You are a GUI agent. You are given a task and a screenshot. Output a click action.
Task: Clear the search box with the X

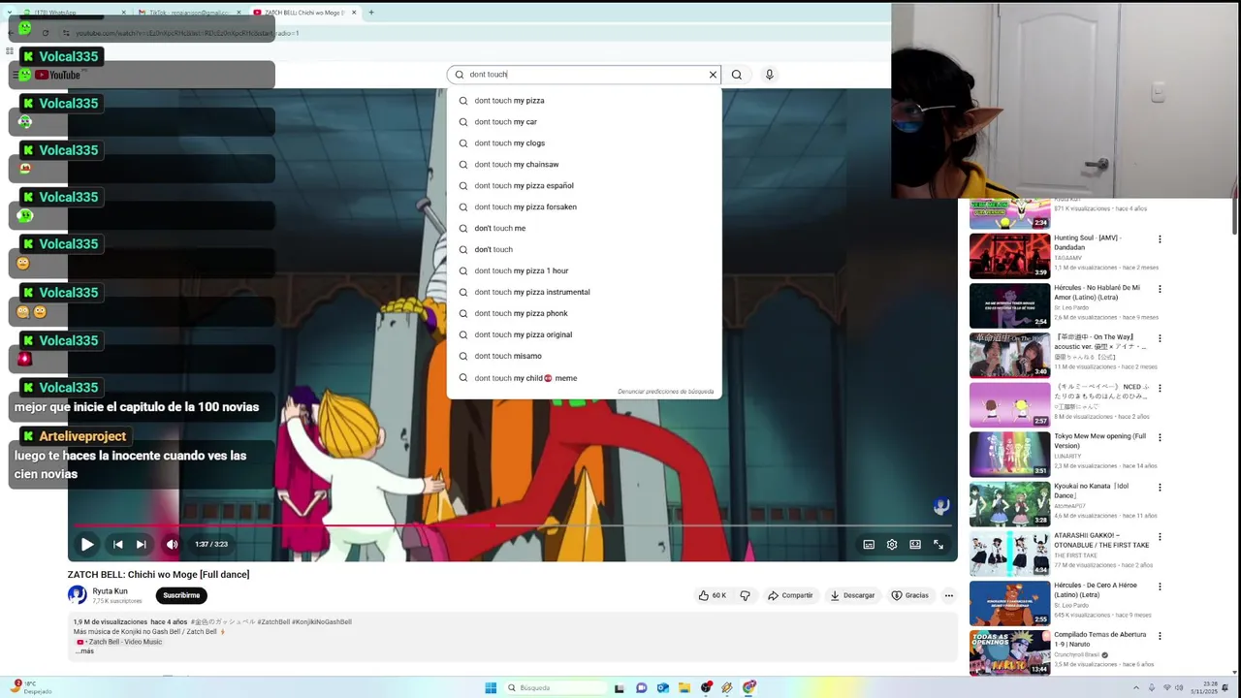click(713, 75)
